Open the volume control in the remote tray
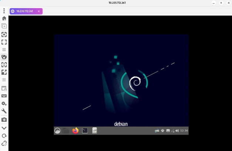 (x=177, y=131)
